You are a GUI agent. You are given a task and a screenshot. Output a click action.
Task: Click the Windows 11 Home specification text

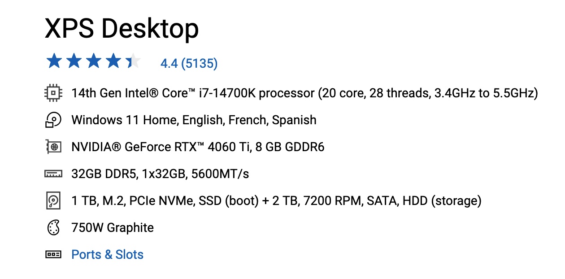[x=194, y=120]
